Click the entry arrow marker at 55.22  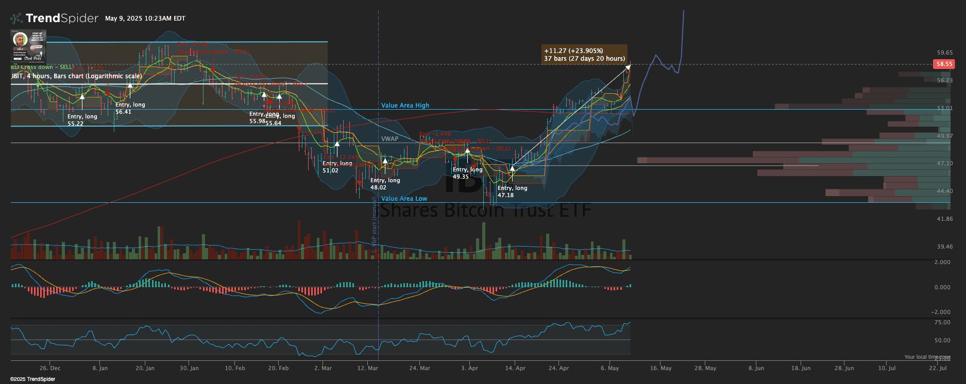pyautogui.click(x=82, y=96)
